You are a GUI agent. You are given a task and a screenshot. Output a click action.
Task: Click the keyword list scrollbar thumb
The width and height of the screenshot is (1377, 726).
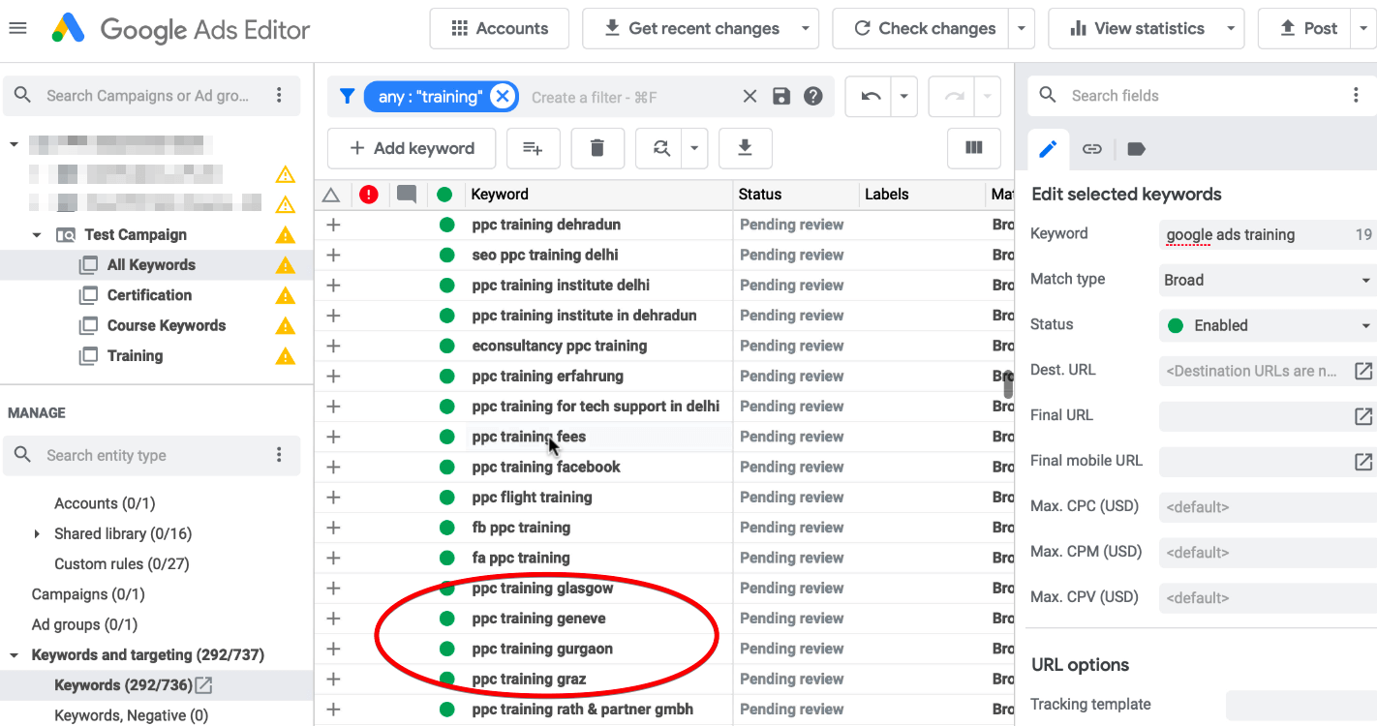tap(1008, 382)
